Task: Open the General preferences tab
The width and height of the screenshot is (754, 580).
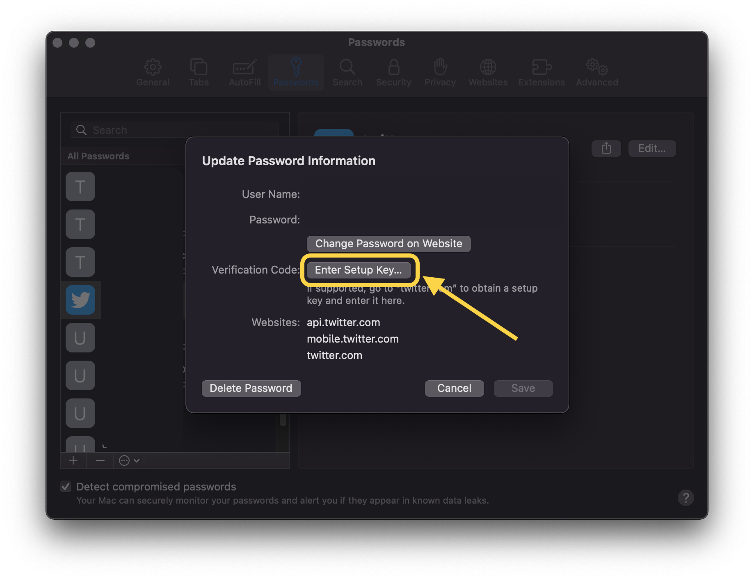Action: [153, 73]
